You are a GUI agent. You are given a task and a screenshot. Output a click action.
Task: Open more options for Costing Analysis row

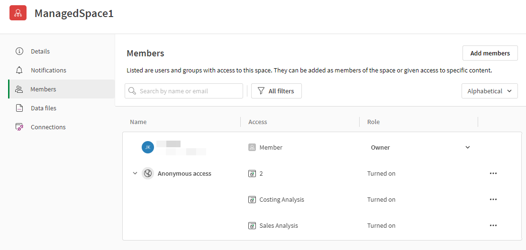click(x=493, y=199)
